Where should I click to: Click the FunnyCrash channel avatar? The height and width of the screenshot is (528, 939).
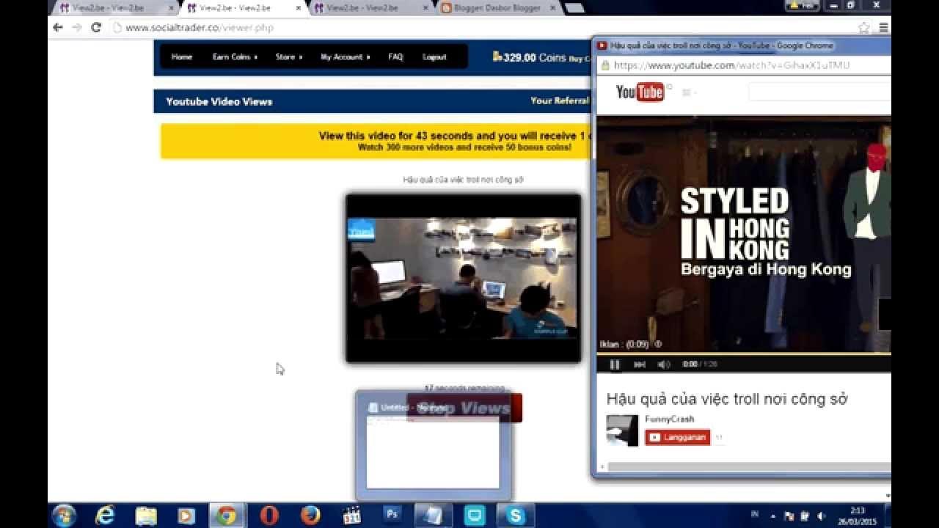pyautogui.click(x=622, y=430)
